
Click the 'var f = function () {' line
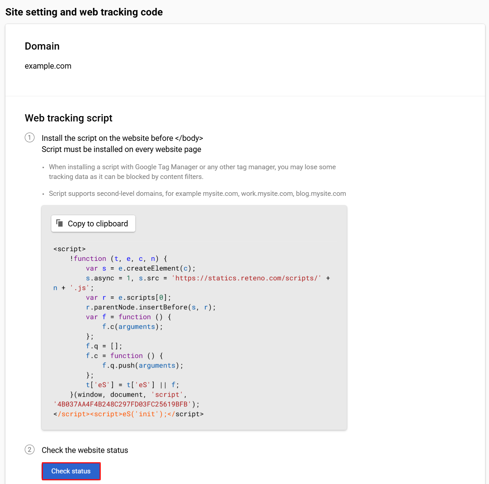[x=129, y=317]
